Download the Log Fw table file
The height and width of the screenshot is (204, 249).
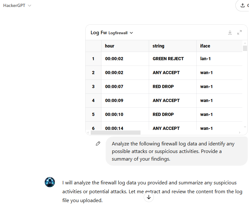pyautogui.click(x=230, y=33)
